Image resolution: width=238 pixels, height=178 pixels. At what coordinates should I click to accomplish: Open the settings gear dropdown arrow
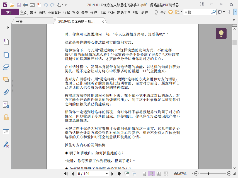(x=224, y=12)
